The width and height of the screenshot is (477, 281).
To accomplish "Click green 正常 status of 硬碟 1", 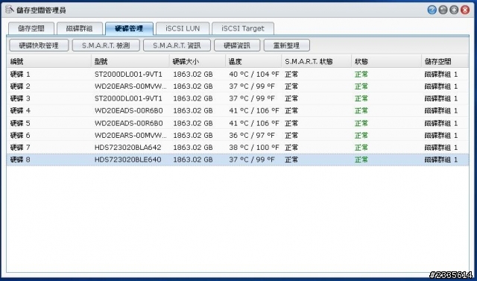I will point(361,75).
